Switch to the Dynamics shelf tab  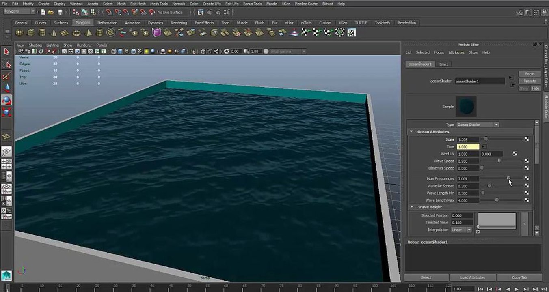pos(155,23)
